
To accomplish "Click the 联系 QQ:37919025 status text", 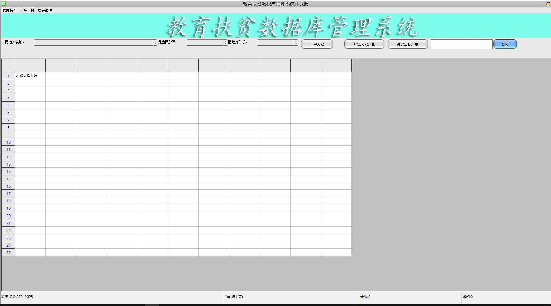I will pyautogui.click(x=17, y=297).
